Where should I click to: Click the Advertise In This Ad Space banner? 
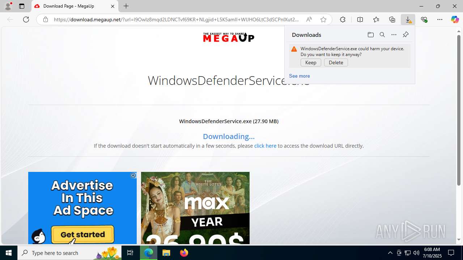(x=82, y=208)
